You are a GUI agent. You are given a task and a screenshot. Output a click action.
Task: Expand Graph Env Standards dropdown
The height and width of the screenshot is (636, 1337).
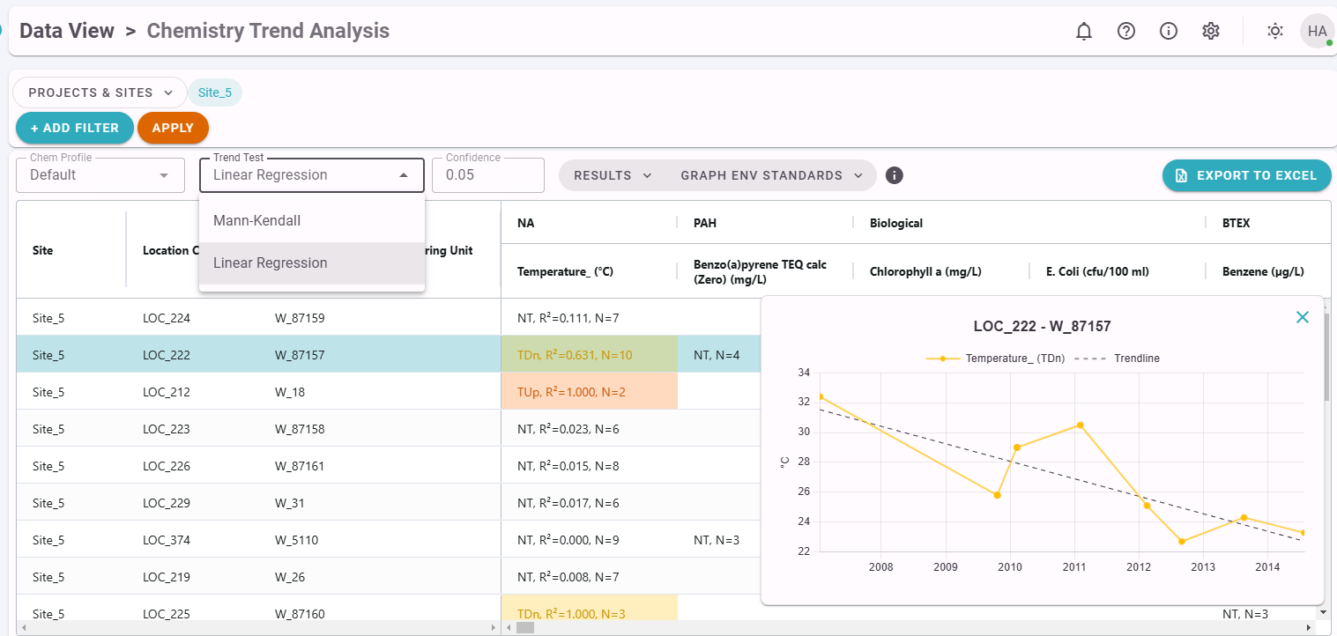(x=771, y=175)
